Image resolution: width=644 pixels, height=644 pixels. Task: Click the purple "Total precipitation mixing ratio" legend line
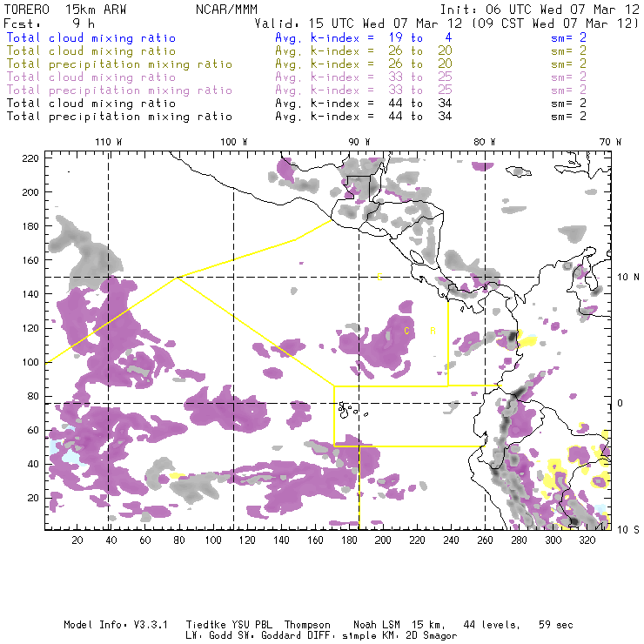(119, 91)
